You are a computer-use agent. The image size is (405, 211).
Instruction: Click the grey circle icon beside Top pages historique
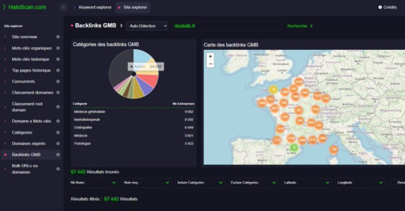pyautogui.click(x=58, y=71)
